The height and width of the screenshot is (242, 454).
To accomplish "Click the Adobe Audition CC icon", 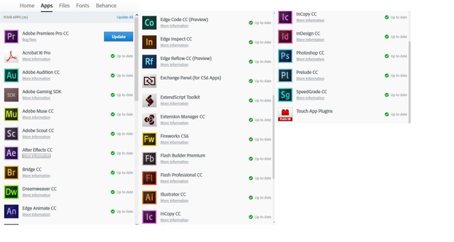I will click(11, 76).
